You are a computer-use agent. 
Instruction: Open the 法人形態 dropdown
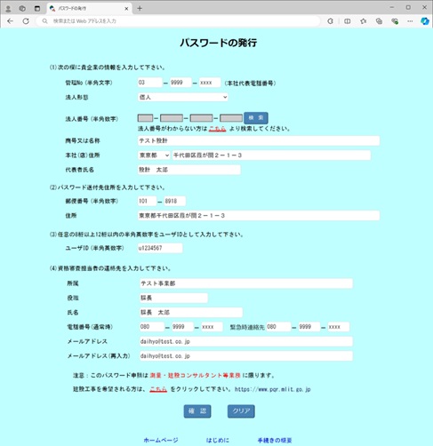coord(183,97)
